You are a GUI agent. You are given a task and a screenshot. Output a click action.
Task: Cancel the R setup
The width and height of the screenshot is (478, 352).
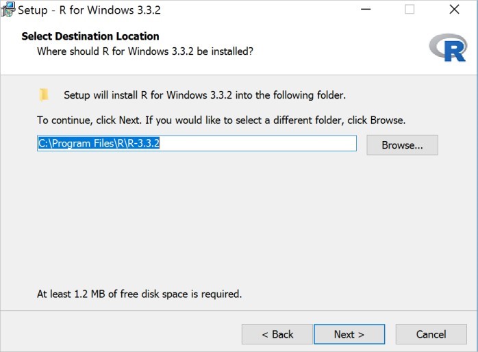[431, 334]
